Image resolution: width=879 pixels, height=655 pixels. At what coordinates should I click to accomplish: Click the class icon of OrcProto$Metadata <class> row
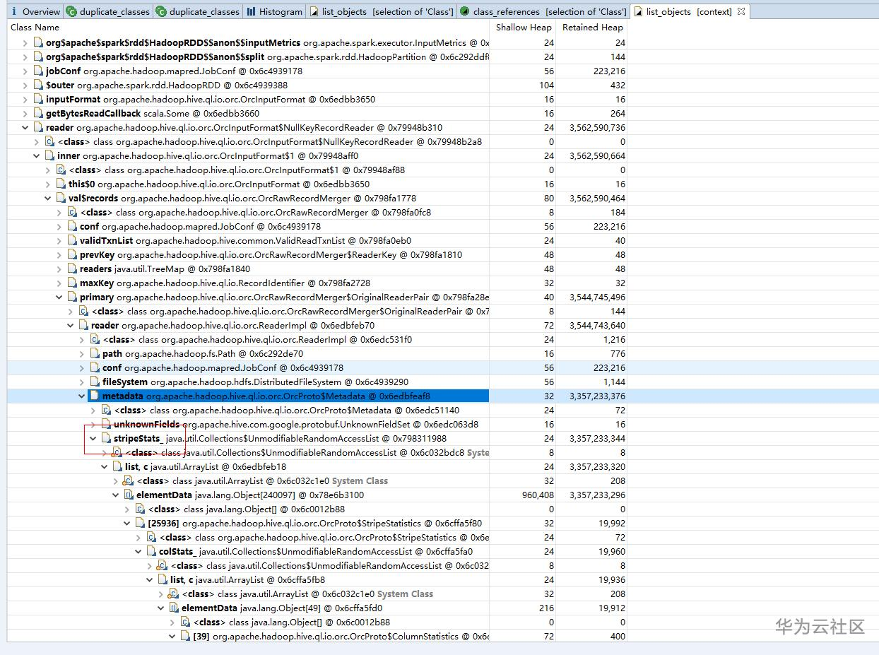pyautogui.click(x=106, y=410)
